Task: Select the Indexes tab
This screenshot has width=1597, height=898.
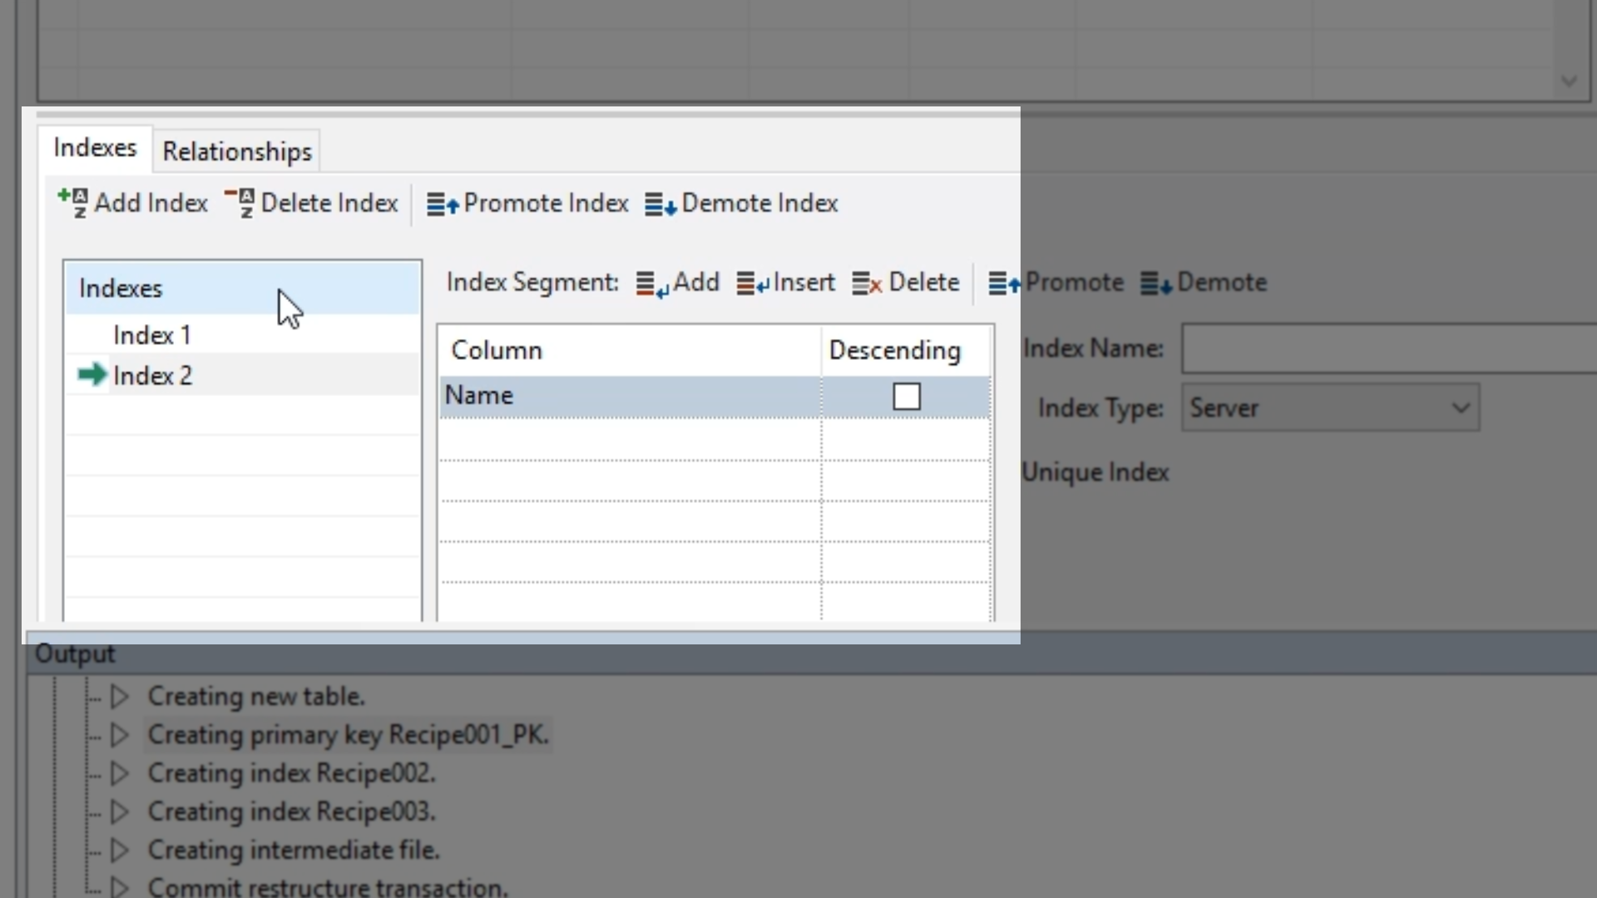Action: pyautogui.click(x=95, y=148)
